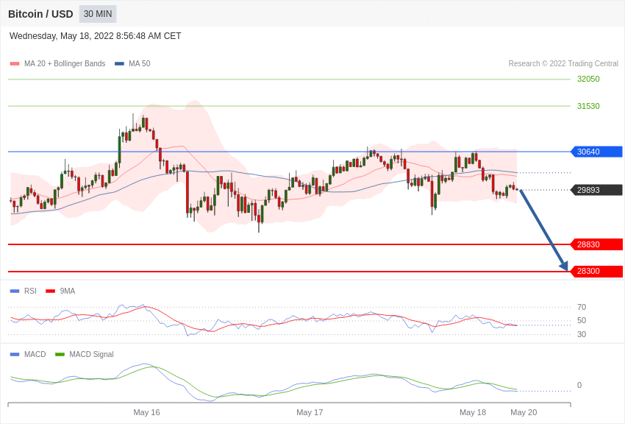Click the MA 50 legend marker

119,64
